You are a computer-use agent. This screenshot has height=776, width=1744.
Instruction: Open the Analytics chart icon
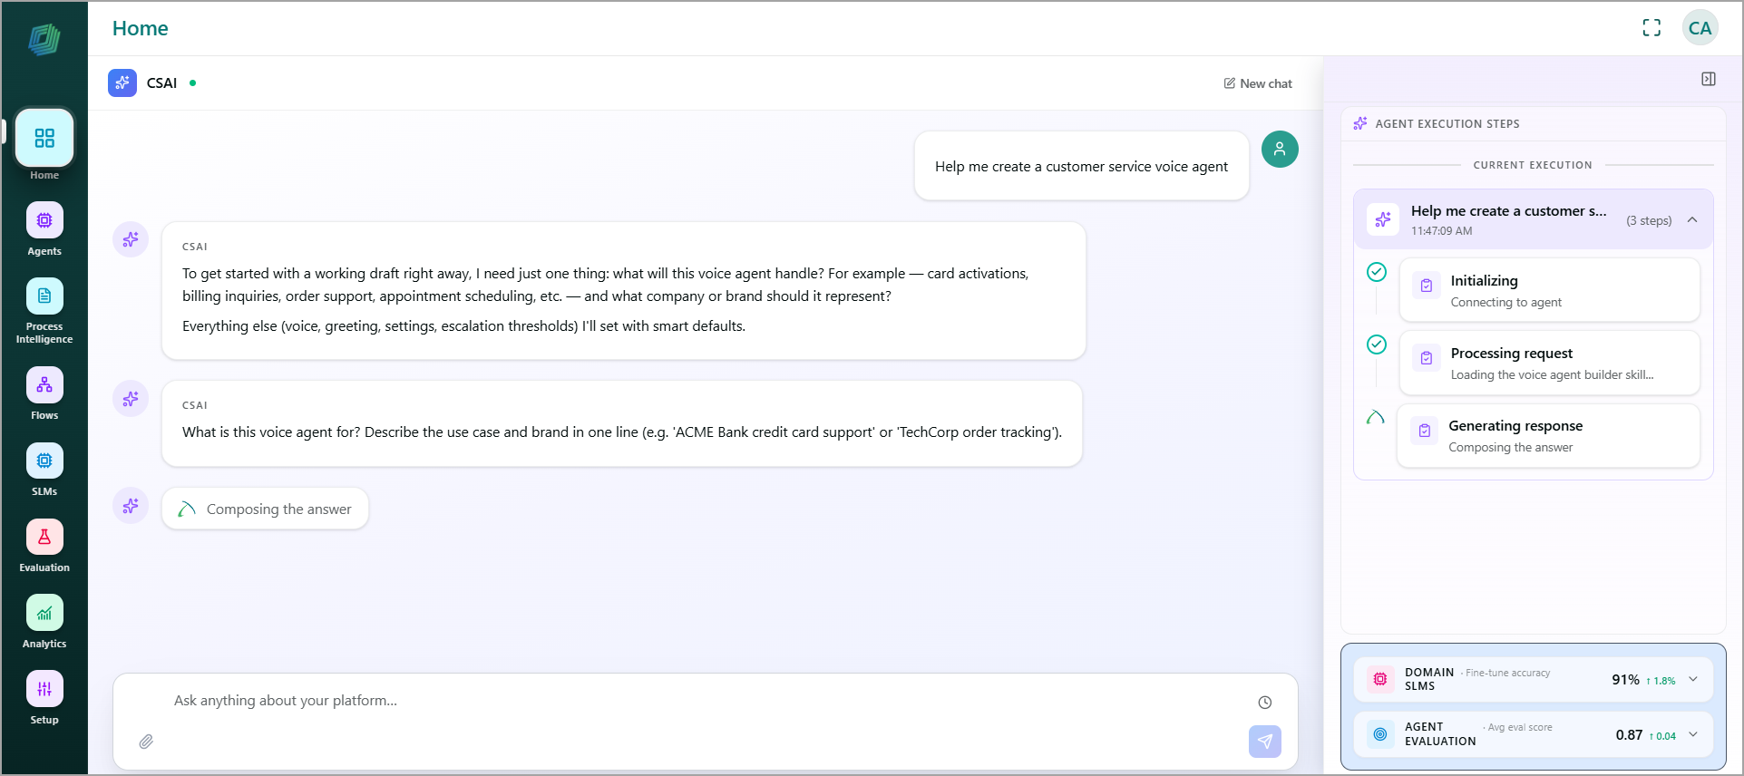pyautogui.click(x=44, y=614)
